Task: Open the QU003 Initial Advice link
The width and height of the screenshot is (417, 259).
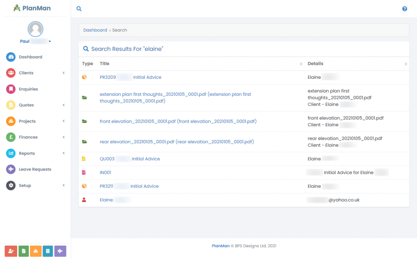Action: 130,159
